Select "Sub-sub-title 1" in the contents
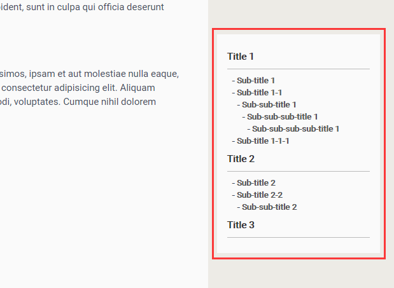 click(x=269, y=105)
